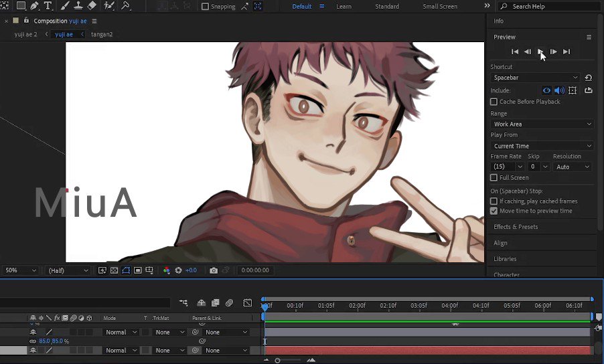
Task: Select the Rectangle shape tool
Action: coord(21,5)
